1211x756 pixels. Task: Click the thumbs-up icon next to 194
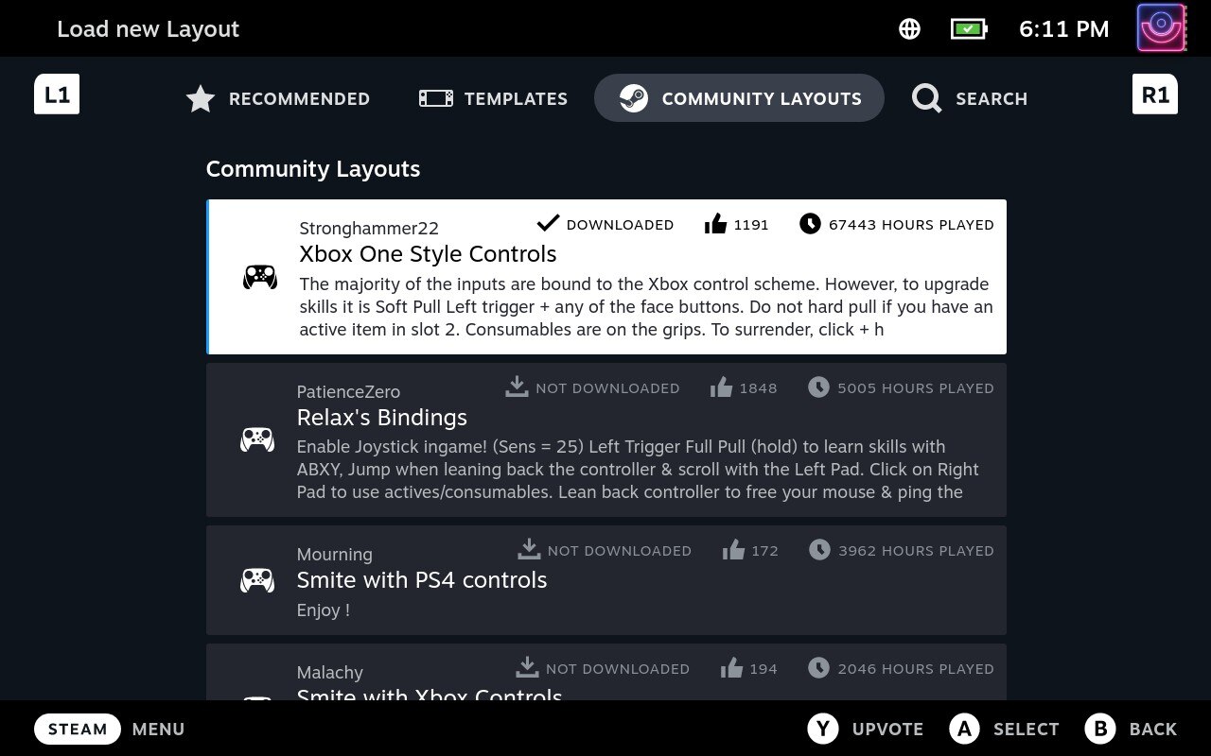[x=731, y=668]
